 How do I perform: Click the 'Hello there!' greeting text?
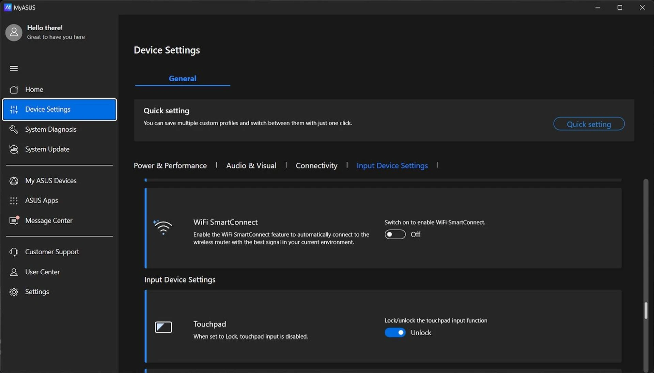tap(45, 28)
